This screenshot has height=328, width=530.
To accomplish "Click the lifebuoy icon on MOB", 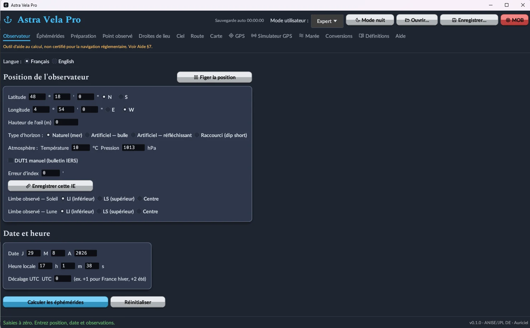I will click(x=508, y=20).
